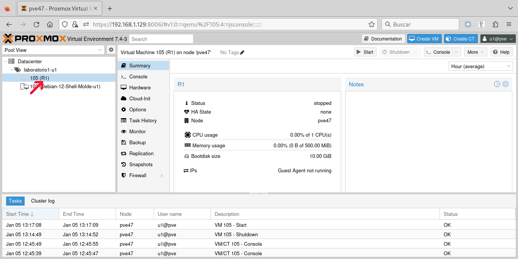List all tabs with the chevron
The image size is (518, 259).
point(510,8)
